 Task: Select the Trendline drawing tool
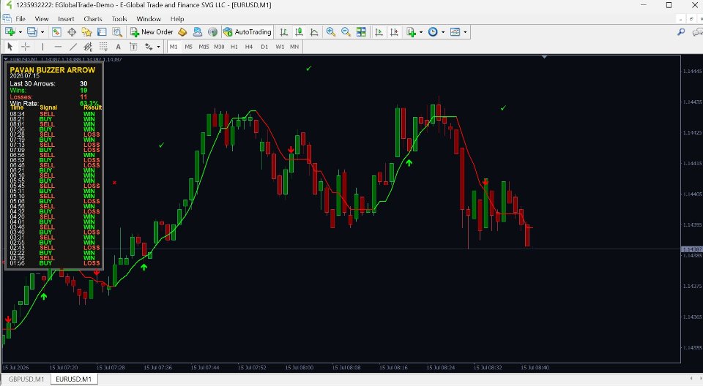tap(73, 47)
